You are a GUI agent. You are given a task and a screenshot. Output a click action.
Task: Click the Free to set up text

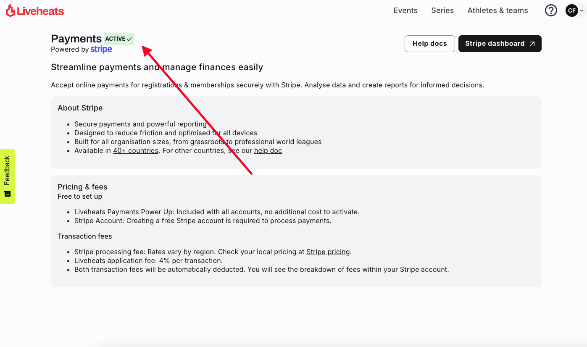[80, 196]
